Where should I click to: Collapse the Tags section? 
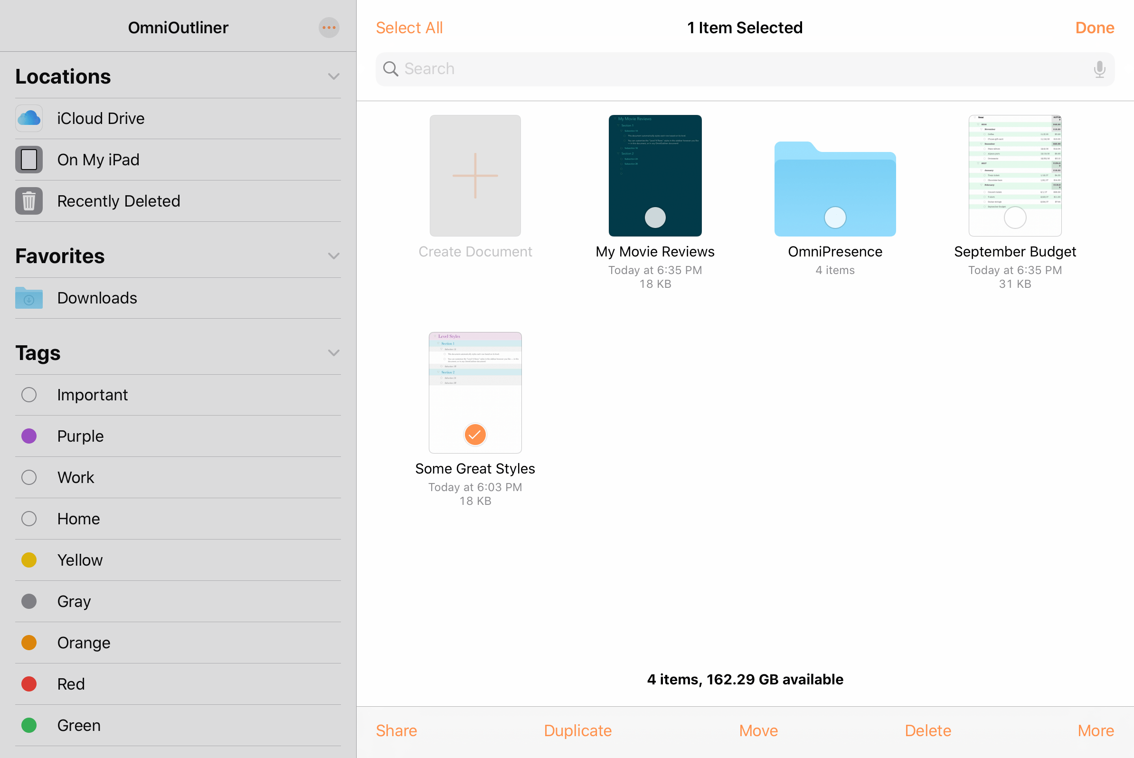pyautogui.click(x=334, y=353)
